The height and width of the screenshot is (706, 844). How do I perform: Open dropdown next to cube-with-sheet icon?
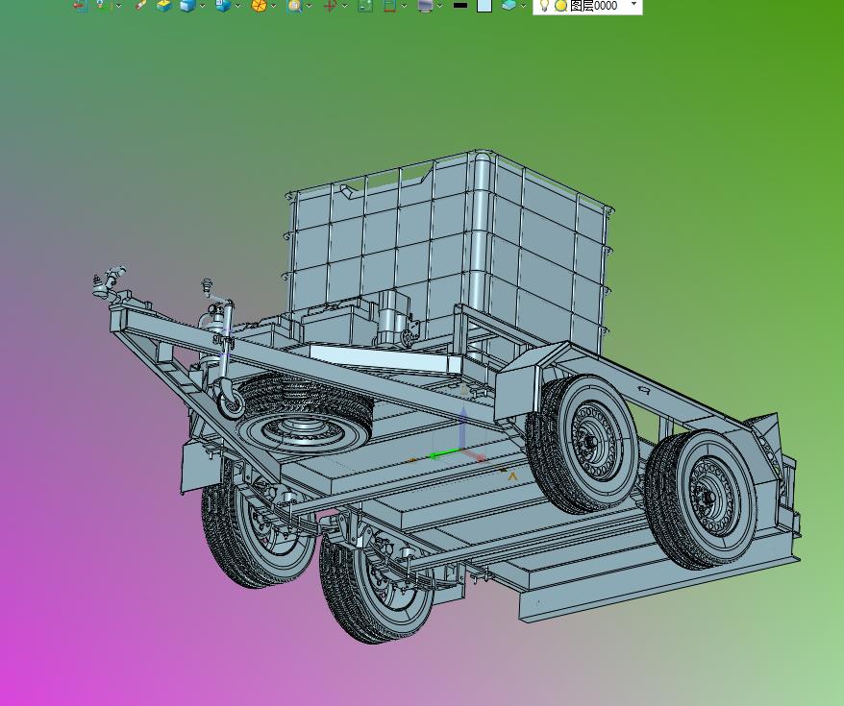click(x=237, y=6)
